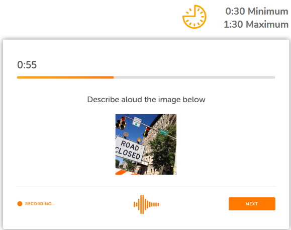The width and height of the screenshot is (291, 230).
Task: Click the traffic lights at the photo's top-left
Action: [x=121, y=123]
